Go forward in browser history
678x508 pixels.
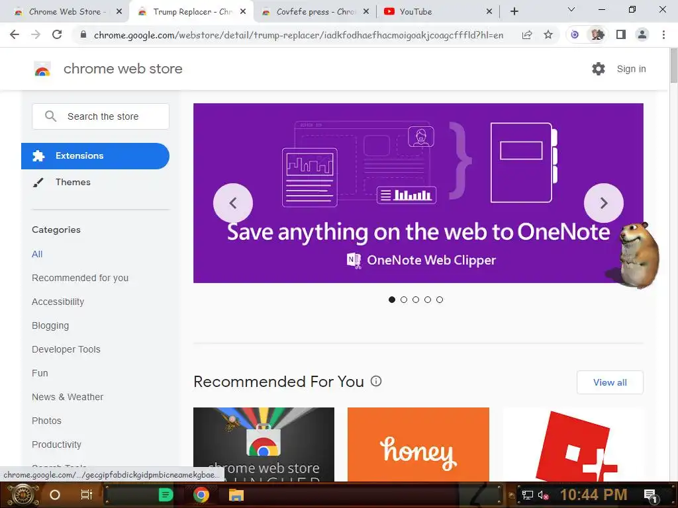tap(36, 34)
